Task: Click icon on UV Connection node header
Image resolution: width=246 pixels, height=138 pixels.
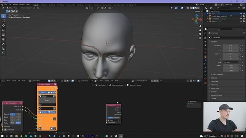Action: (20, 103)
